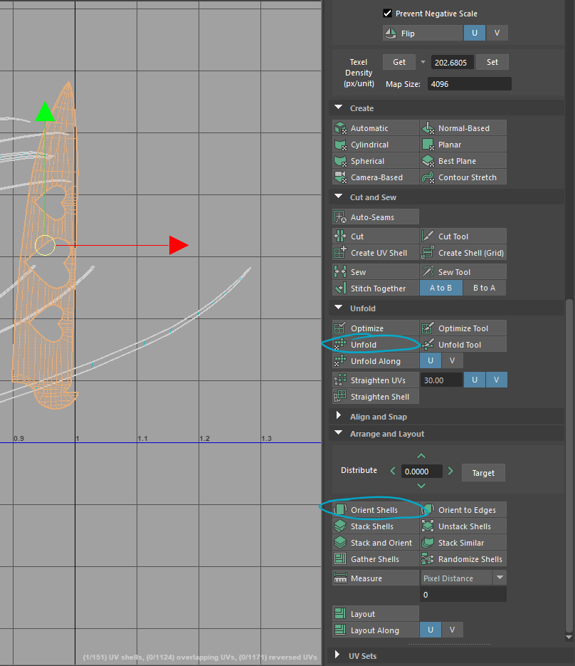Screen dimensions: 575x666
Task: Toggle Prevent Negative Scale checkbox
Action: 387,13
